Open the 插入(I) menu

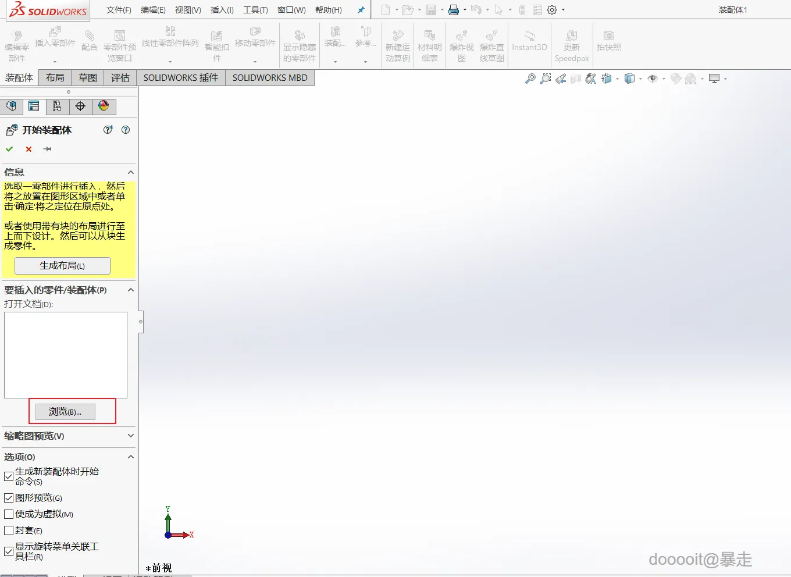click(222, 10)
